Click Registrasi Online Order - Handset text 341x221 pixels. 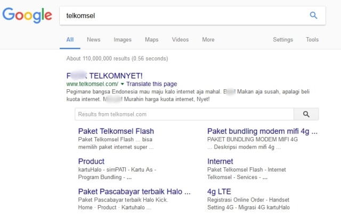[248, 200]
